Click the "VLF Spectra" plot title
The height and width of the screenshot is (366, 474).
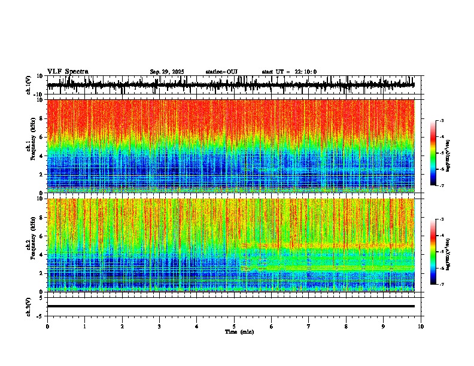[x=68, y=72]
